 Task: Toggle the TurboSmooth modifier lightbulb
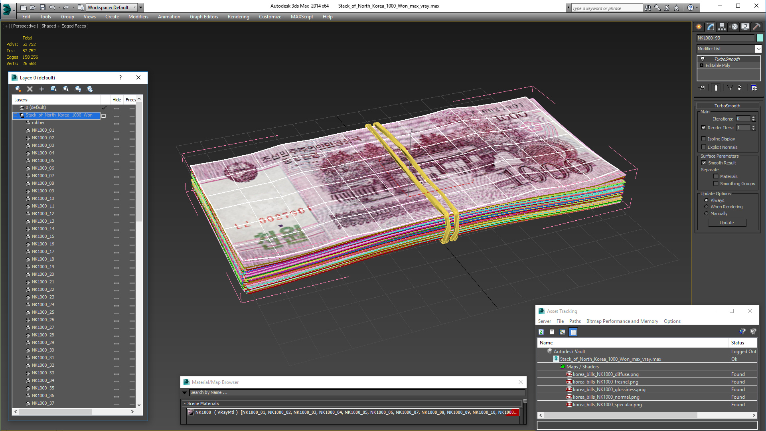tap(703, 59)
